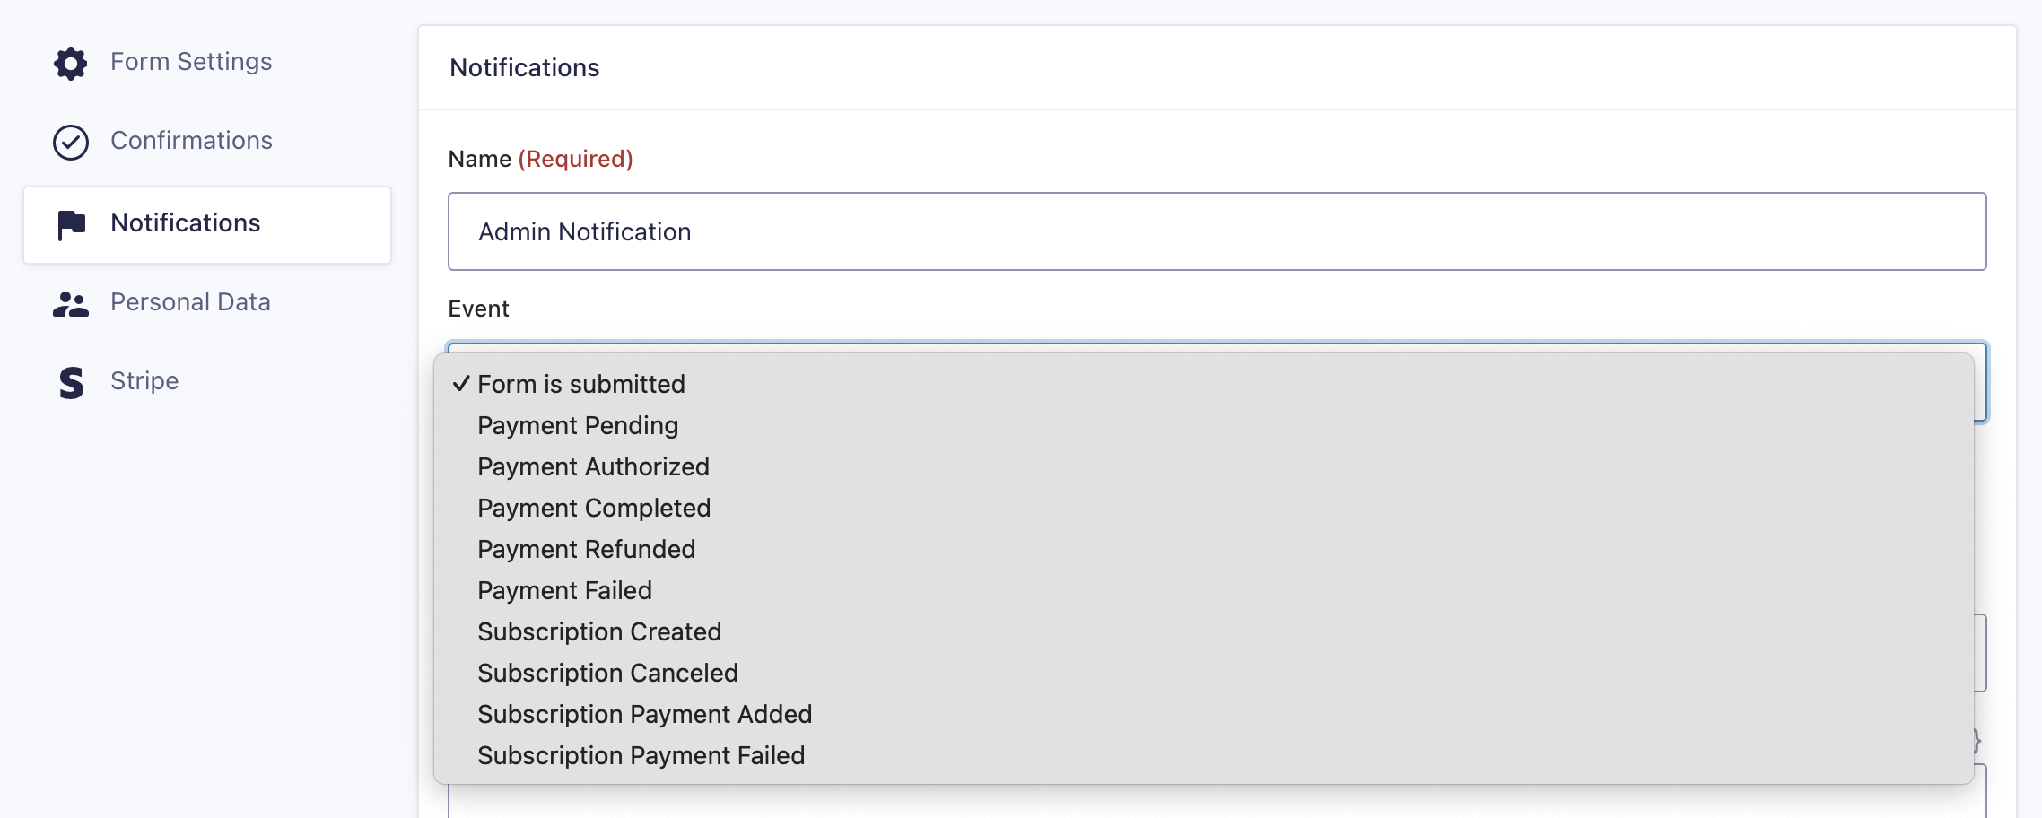Viewport: 2042px width, 818px height.
Task: Click the Confirmations checkmark circle icon
Action: tap(70, 142)
